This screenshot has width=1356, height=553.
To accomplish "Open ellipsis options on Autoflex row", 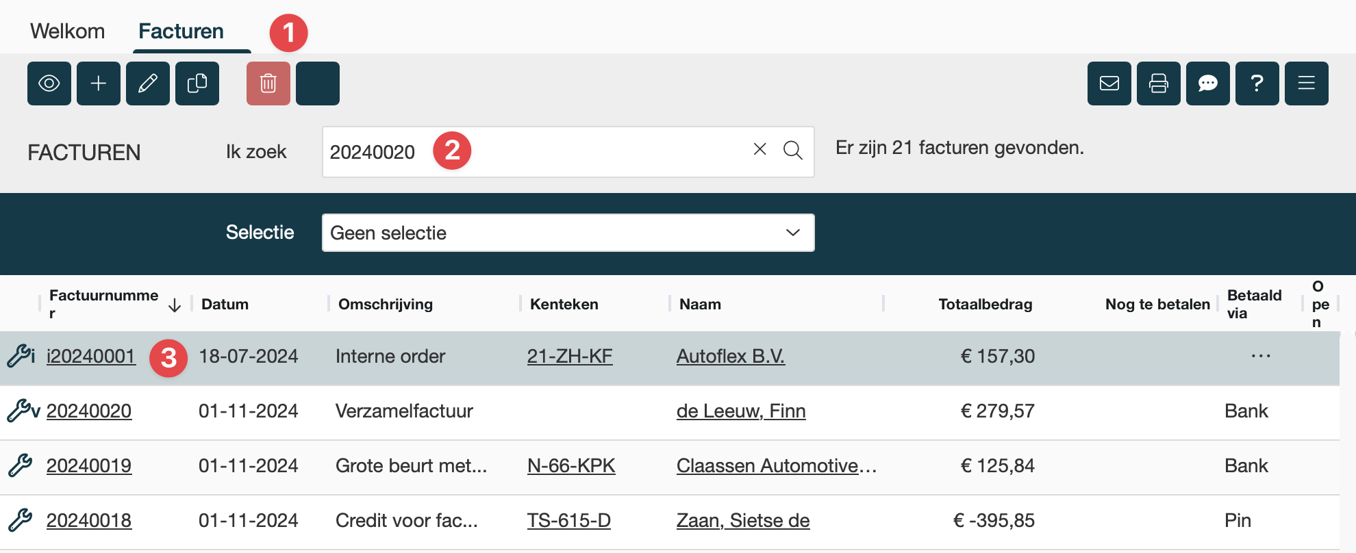I will [x=1260, y=356].
